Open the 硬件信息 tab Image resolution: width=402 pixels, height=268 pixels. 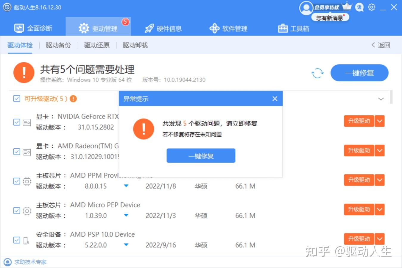click(x=163, y=29)
